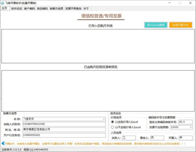Viewport: 196px width, 152px height.
Task: Click the 收款人 input field
Action: tap(129, 138)
